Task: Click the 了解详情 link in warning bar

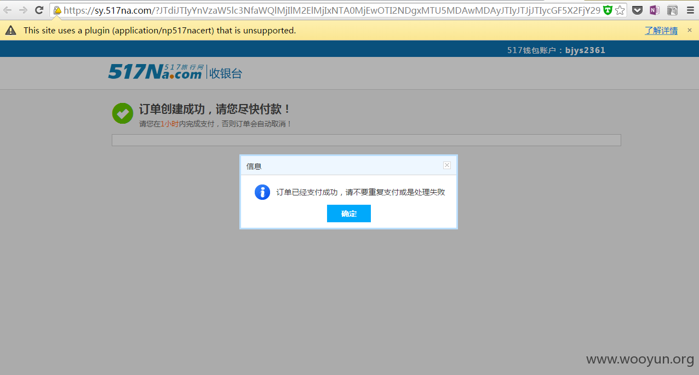Action: (x=661, y=31)
